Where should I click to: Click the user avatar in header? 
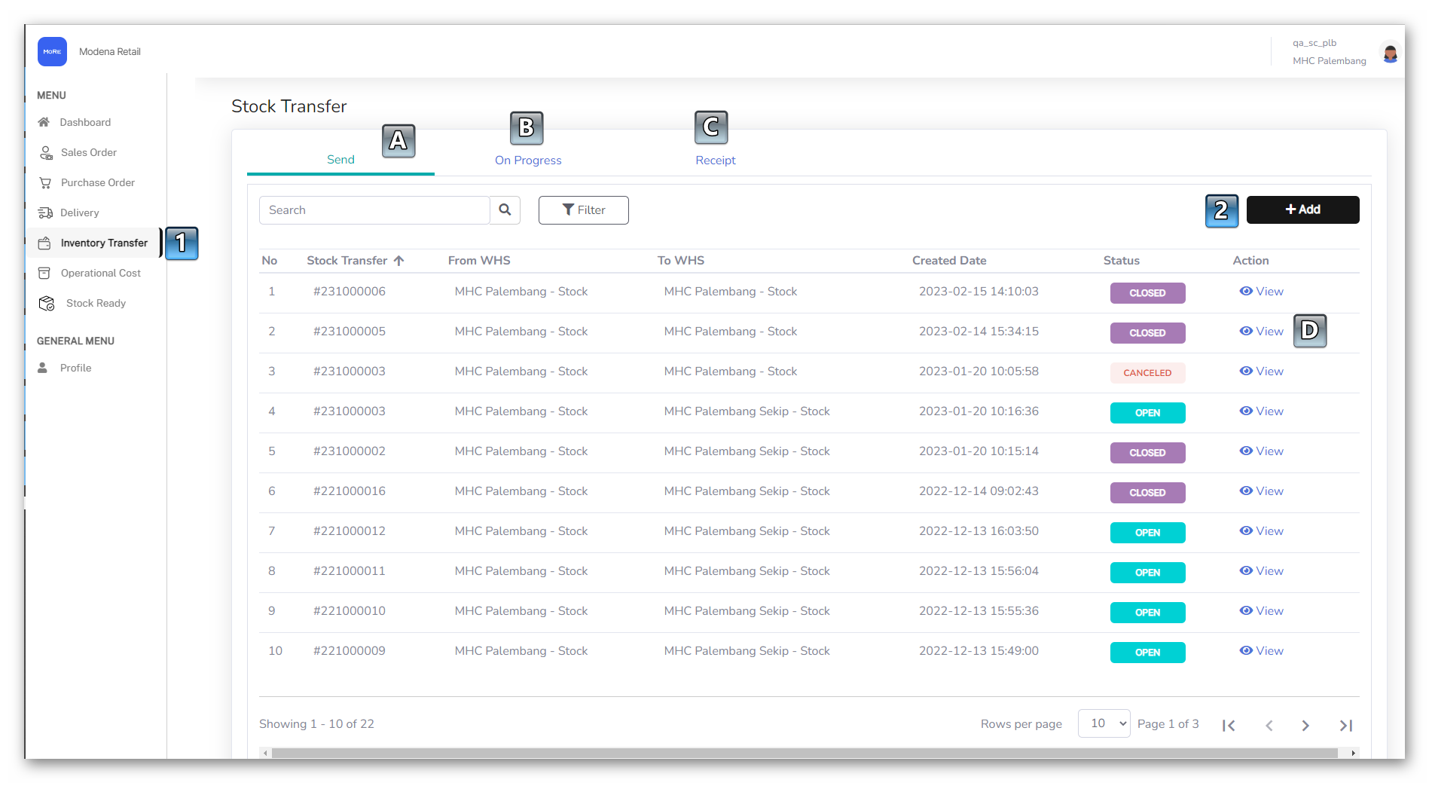[1390, 52]
